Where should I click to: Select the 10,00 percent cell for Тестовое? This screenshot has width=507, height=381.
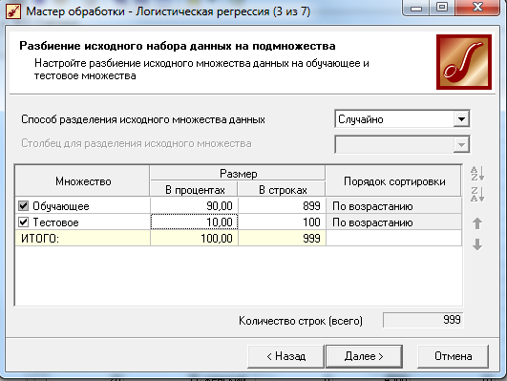194,222
